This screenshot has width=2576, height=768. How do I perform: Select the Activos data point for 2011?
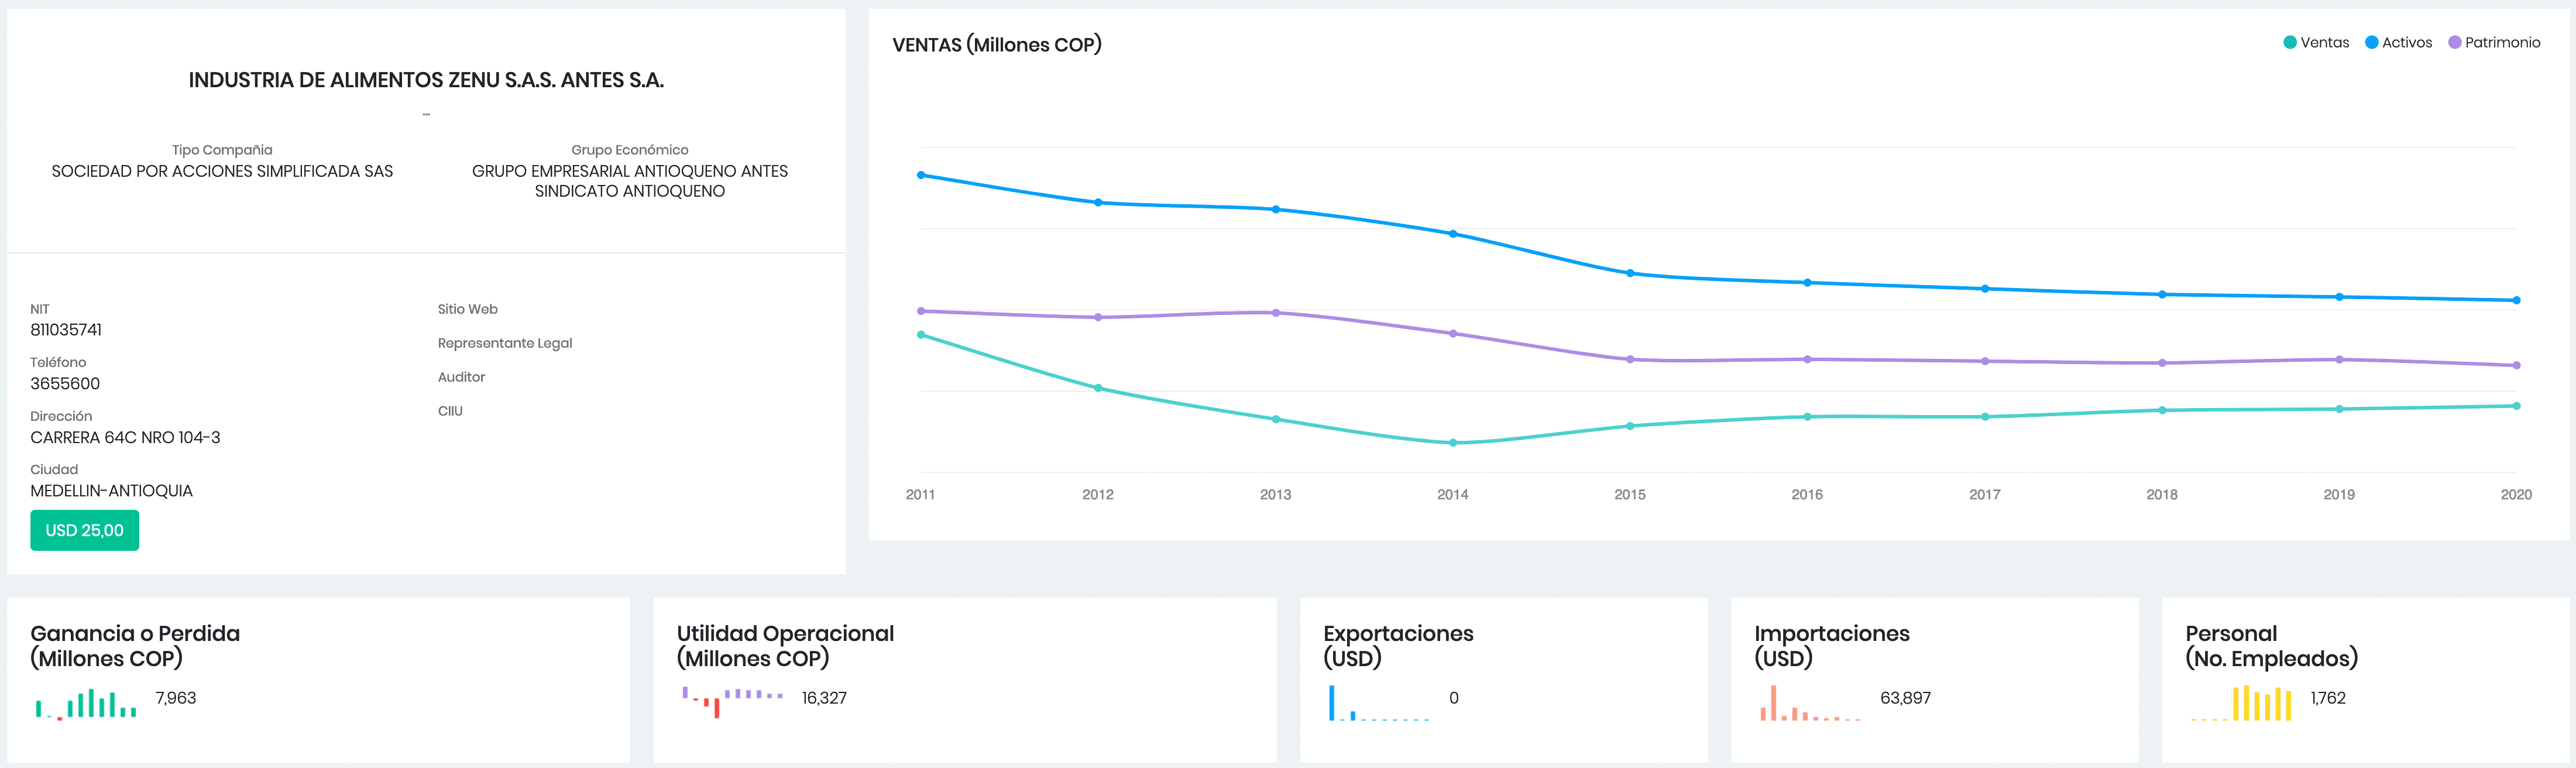[921, 175]
